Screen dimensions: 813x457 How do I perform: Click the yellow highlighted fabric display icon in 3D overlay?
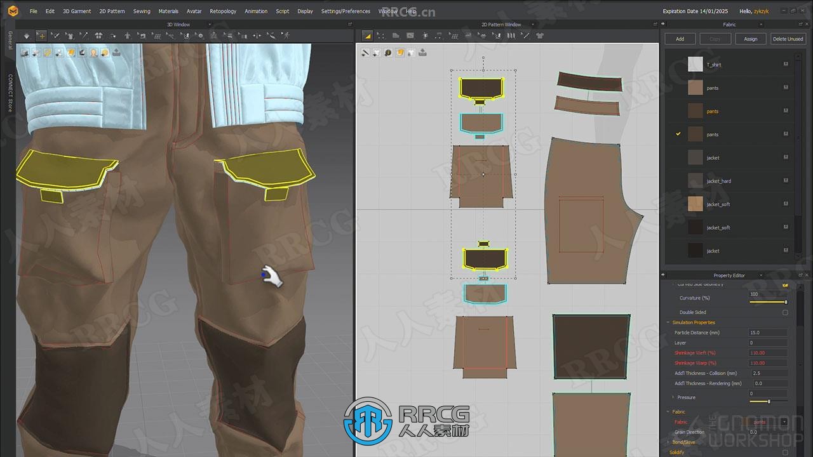click(71, 53)
